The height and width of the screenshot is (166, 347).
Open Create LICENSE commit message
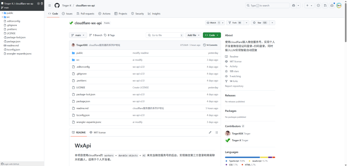[141, 88]
